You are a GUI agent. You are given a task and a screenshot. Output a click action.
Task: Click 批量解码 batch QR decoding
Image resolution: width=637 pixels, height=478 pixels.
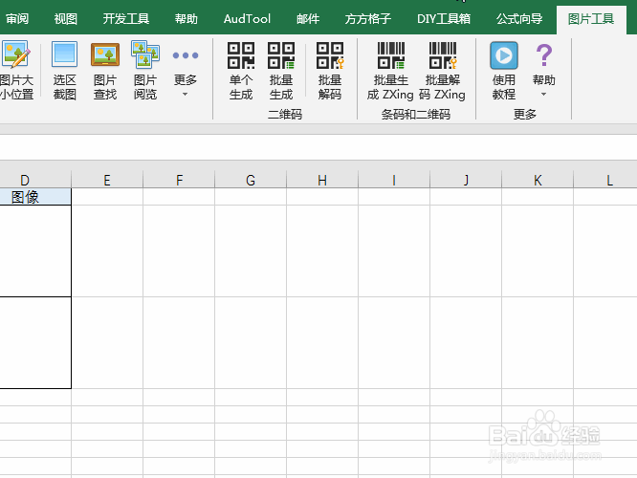329,70
